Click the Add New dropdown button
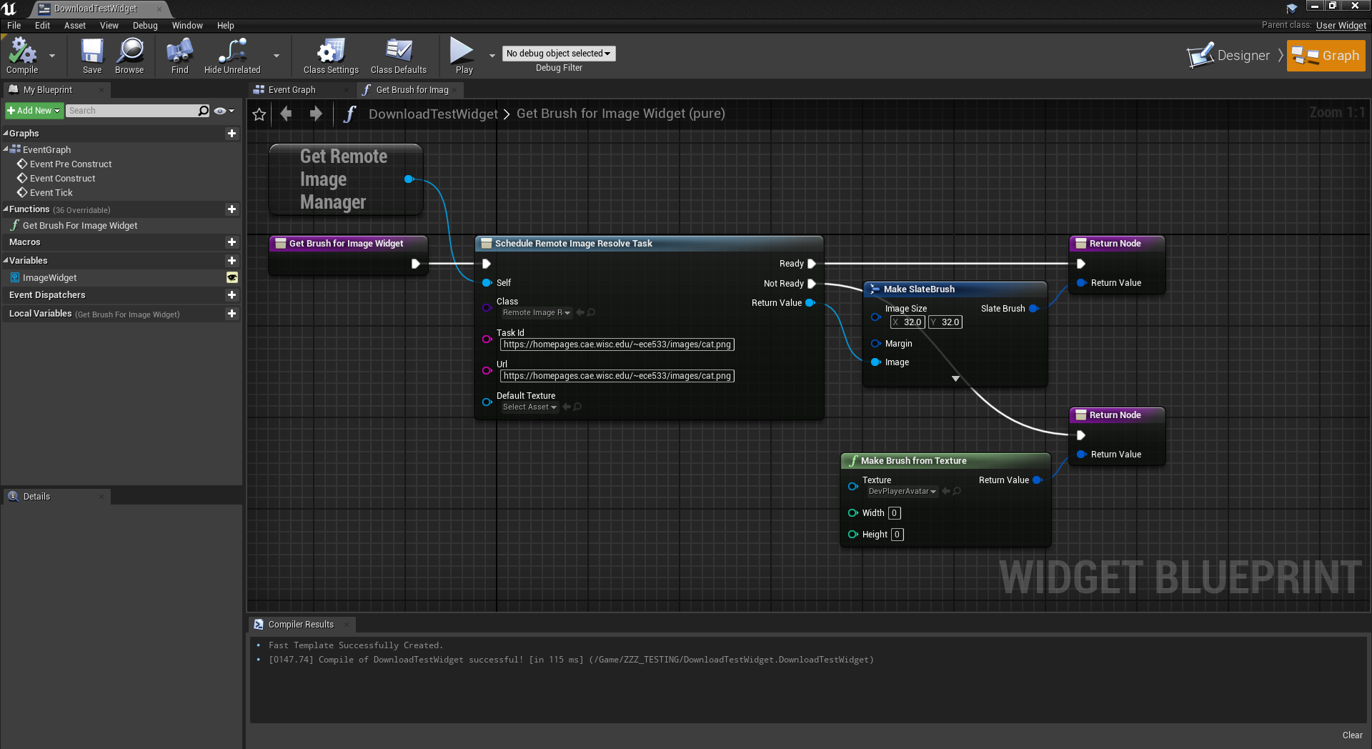This screenshot has width=1372, height=749. [34, 111]
